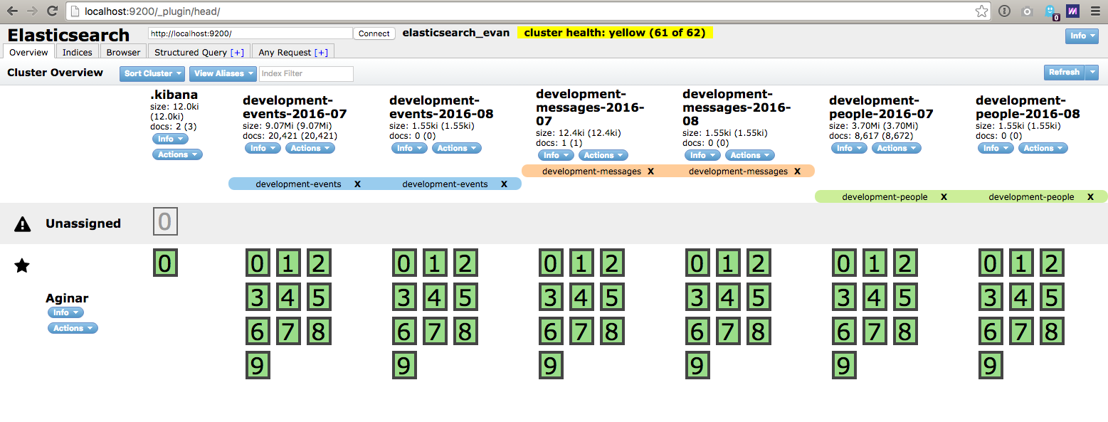Click the Elasticsearch heading

coord(69,36)
